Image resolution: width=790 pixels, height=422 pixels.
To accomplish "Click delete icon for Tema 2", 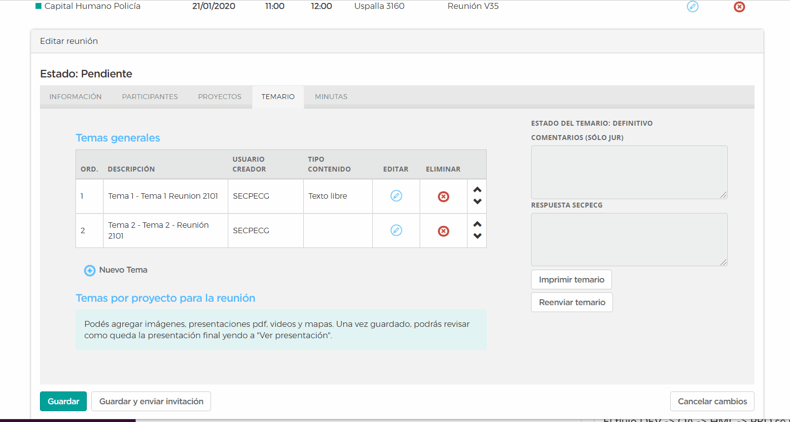I will [x=443, y=231].
